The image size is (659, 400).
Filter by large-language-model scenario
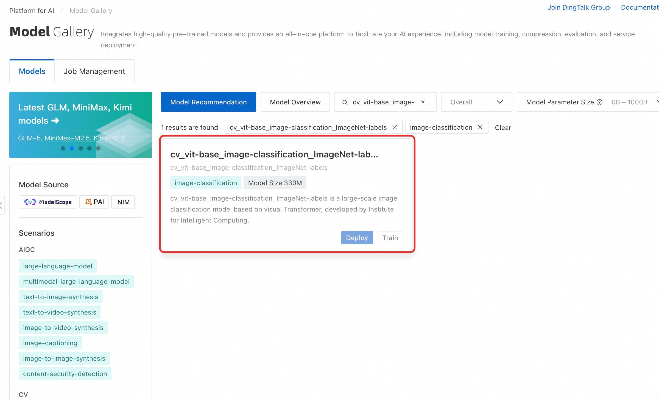[x=58, y=266]
